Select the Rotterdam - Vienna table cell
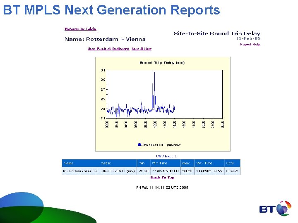This screenshot has height=223, width=298. click(x=79, y=171)
